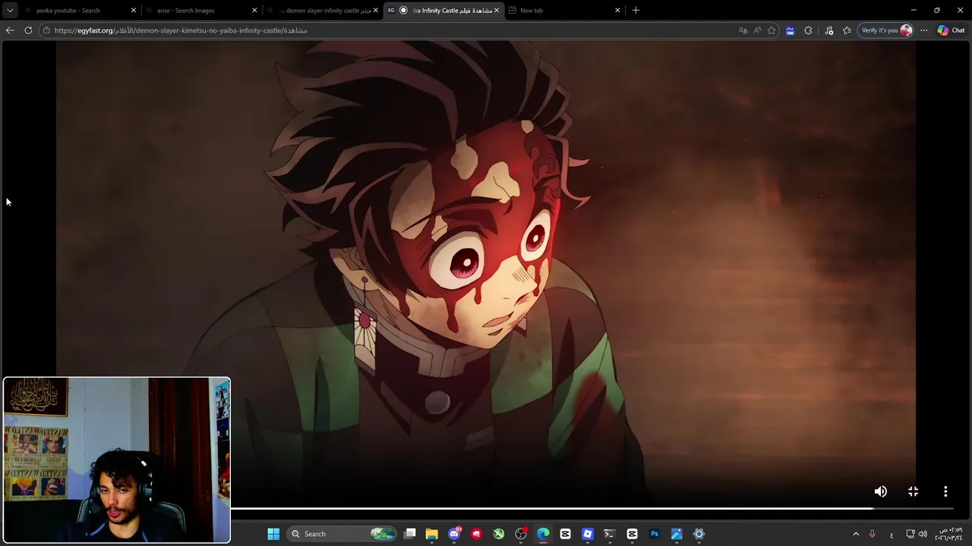Viewport: 972px width, 546px height.
Task: Open Roblox from the taskbar
Action: (x=587, y=534)
